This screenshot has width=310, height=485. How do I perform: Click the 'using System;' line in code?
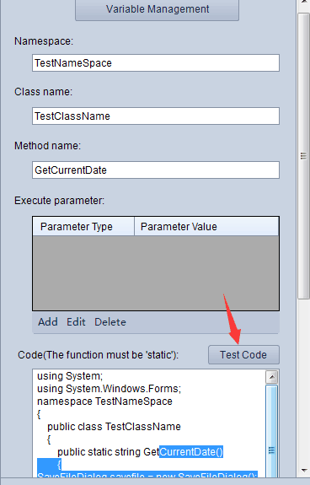[70, 376]
